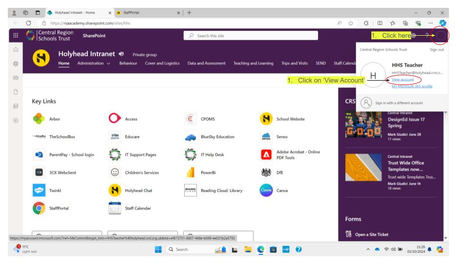Screen dimensions: 469x264
Task: Open ParentPay - School login icon
Action: (39, 154)
